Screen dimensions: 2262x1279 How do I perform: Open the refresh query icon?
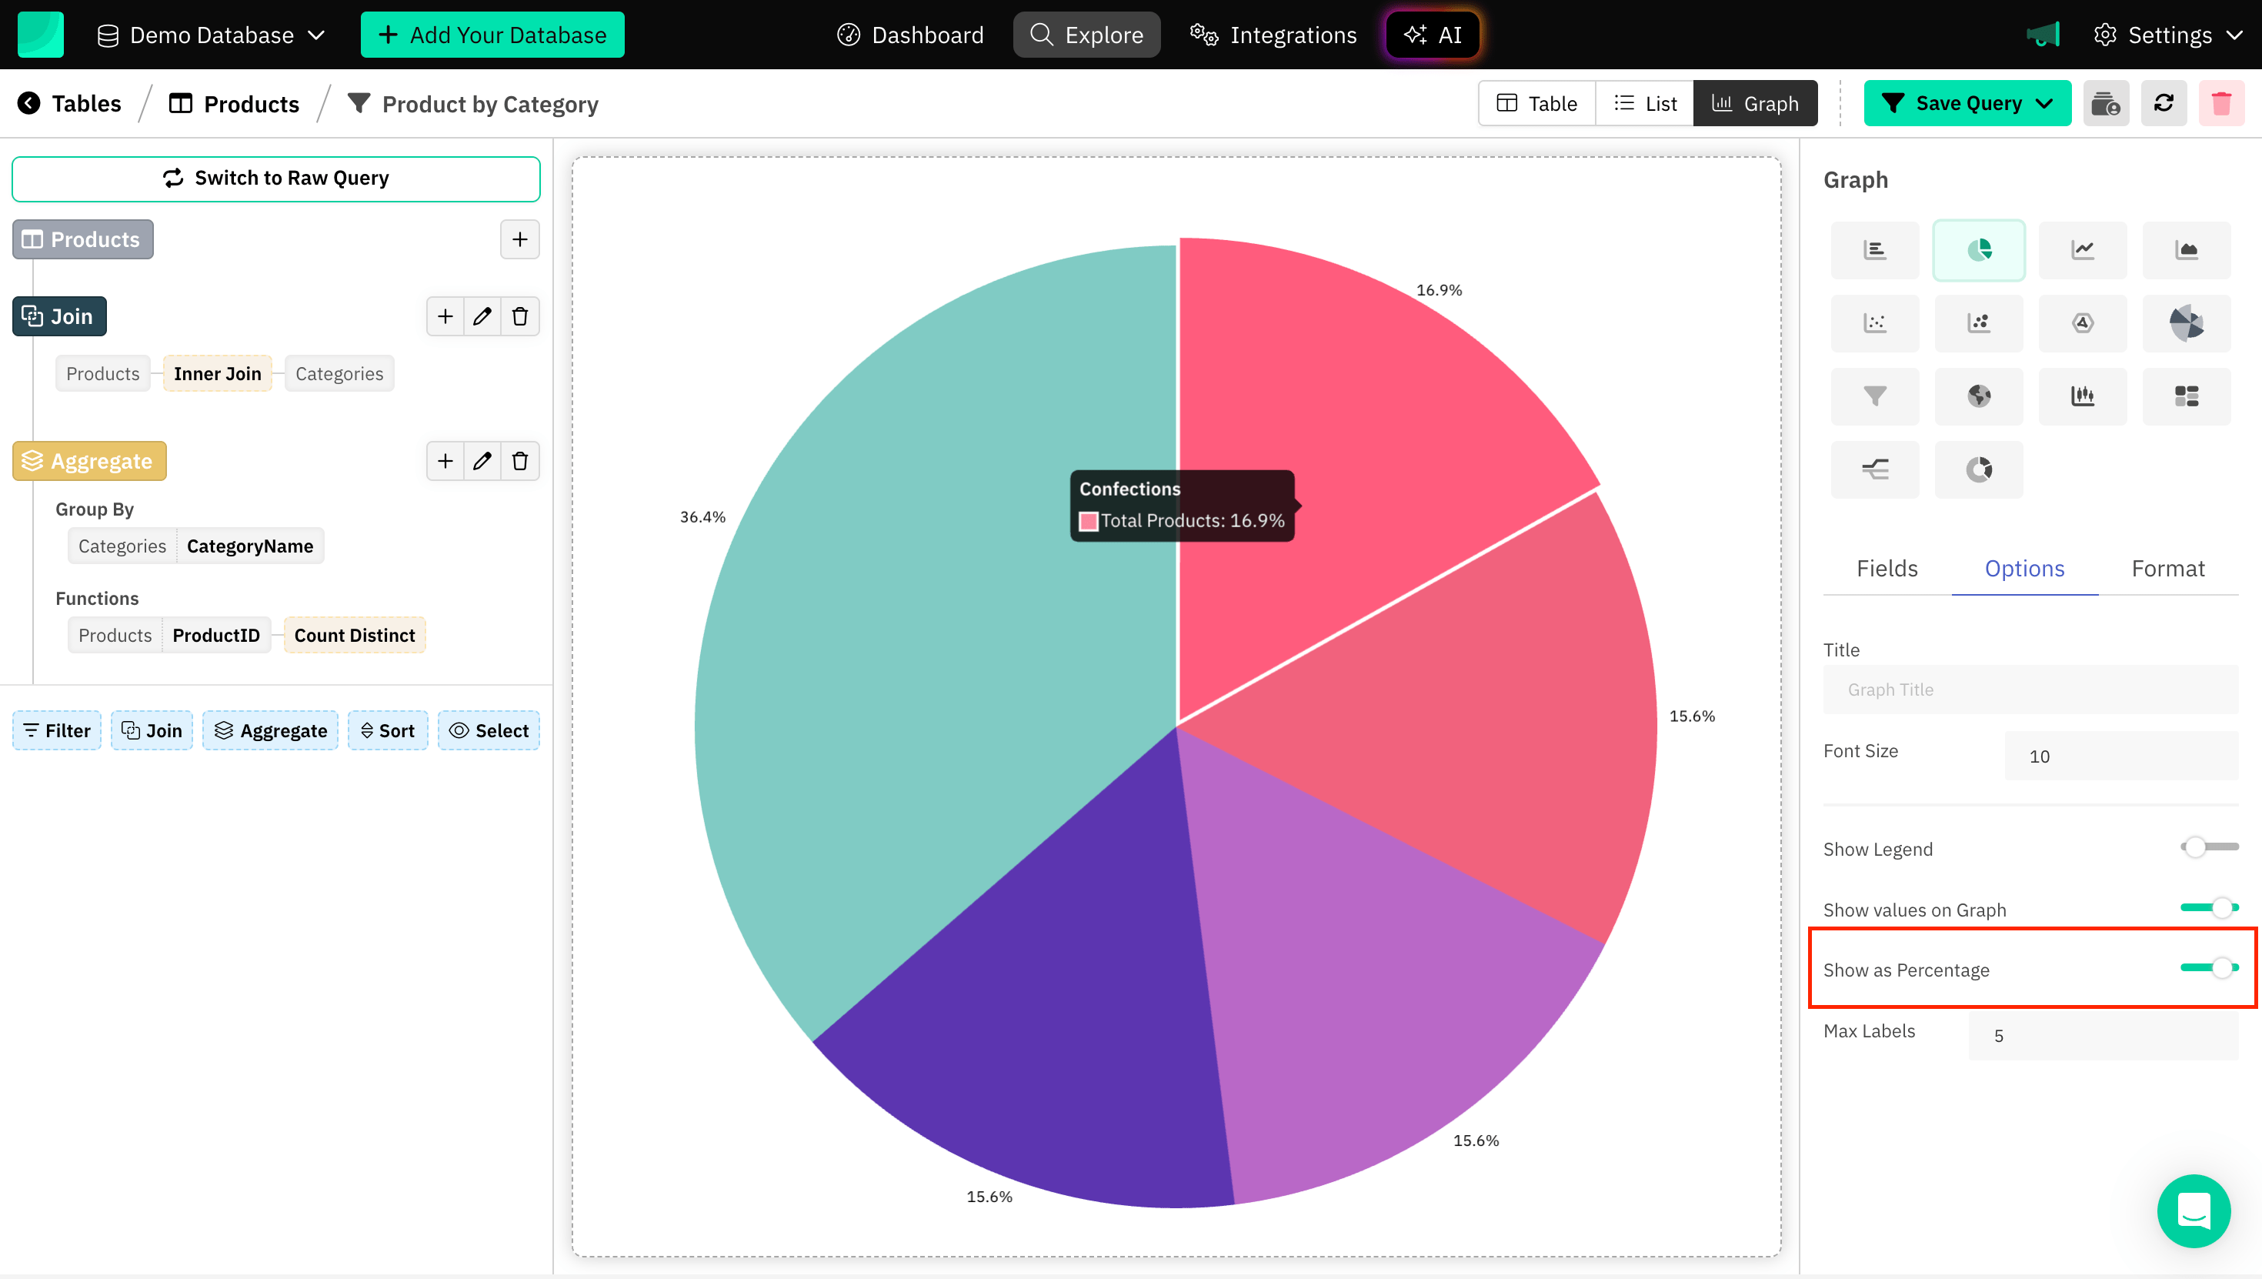(2164, 103)
